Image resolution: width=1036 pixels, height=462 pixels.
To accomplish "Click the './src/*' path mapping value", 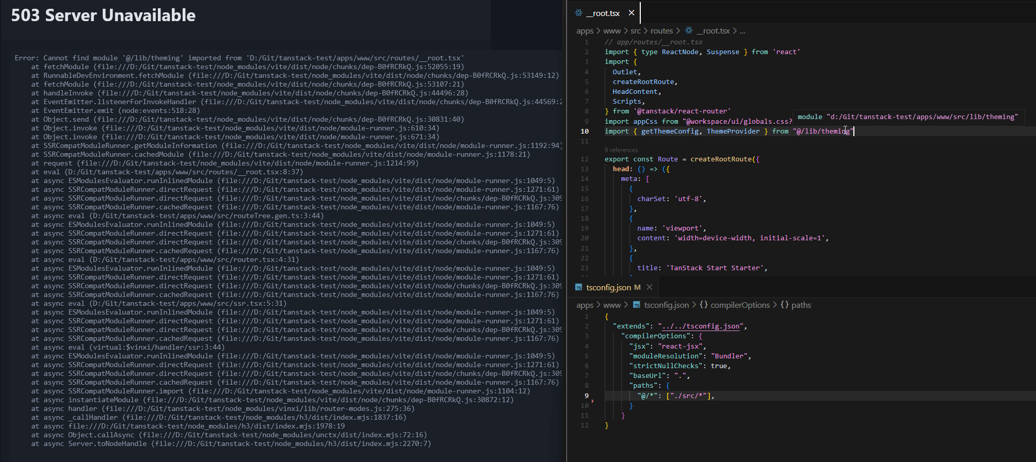I will coord(688,396).
